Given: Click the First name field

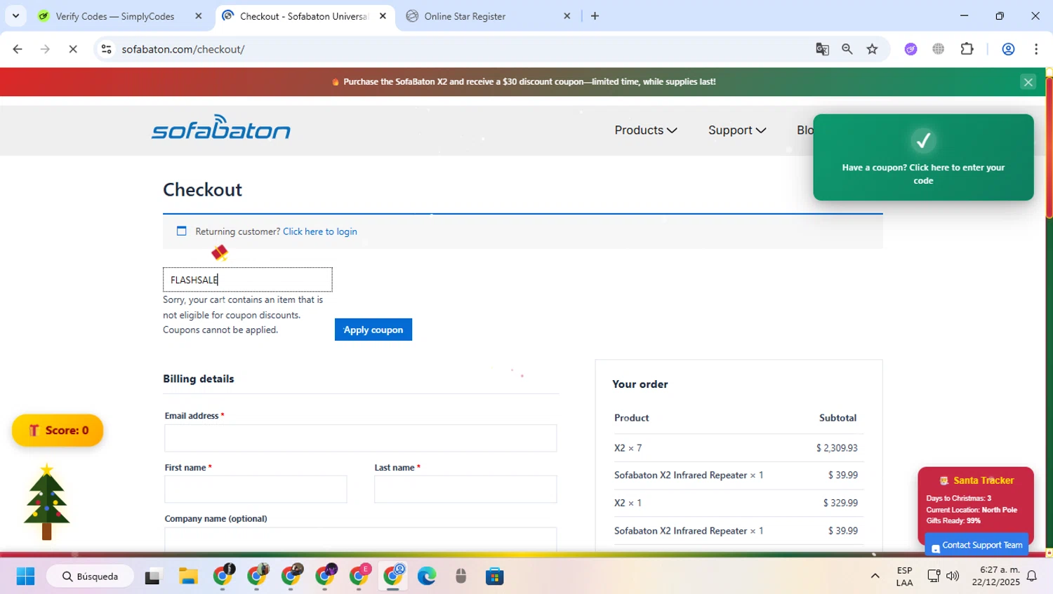Looking at the screenshot, I should [256, 490].
